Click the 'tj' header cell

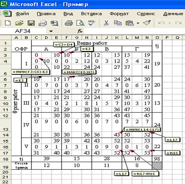[157, 46]
